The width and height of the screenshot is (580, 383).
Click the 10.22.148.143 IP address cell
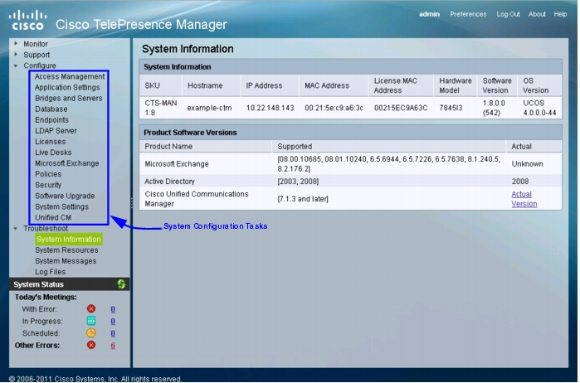270,108
